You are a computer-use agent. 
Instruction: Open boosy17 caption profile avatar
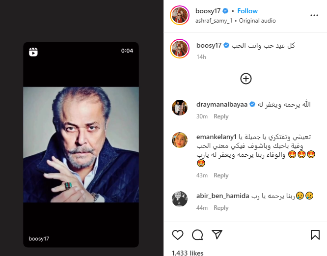tap(180, 48)
